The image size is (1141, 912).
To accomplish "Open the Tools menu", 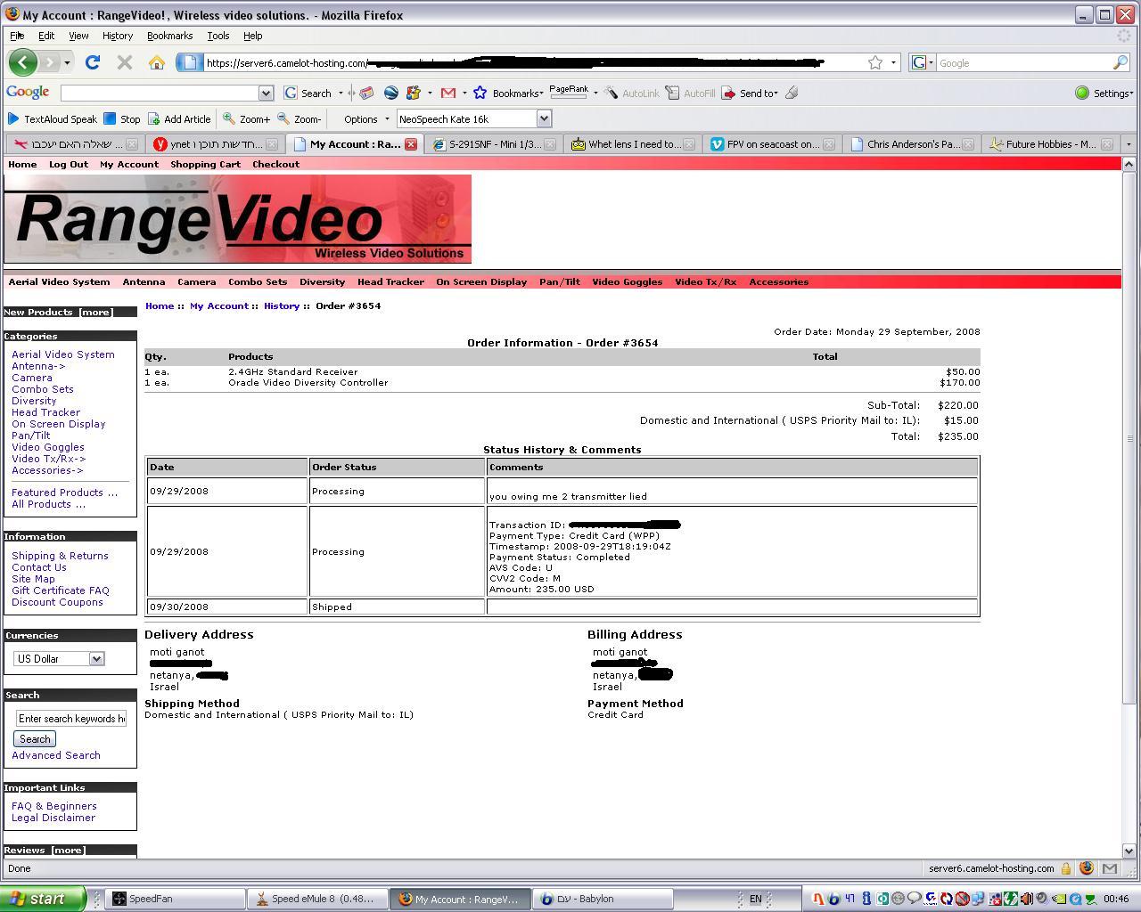I will 218,36.
